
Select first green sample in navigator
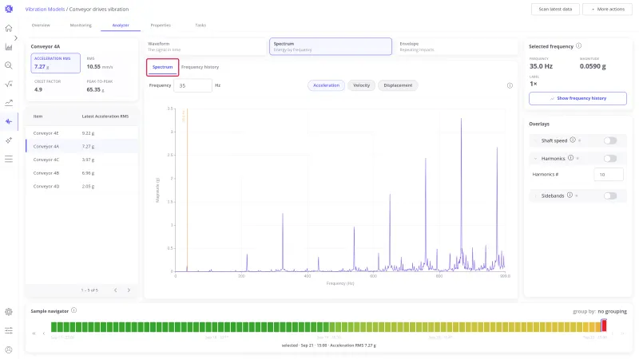pyautogui.click(x=54, y=326)
